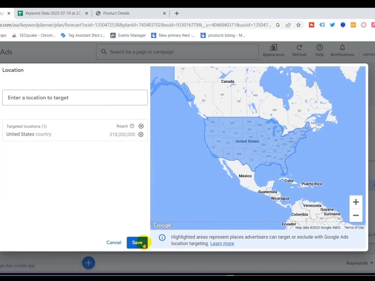The height and width of the screenshot is (281, 375).
Task: Click the pink circular extension icon
Action: pos(363,25)
